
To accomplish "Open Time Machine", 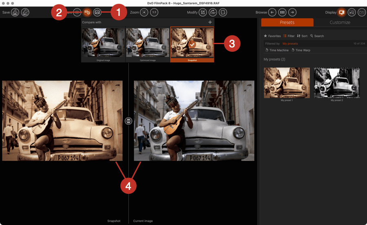I will coord(276,50).
